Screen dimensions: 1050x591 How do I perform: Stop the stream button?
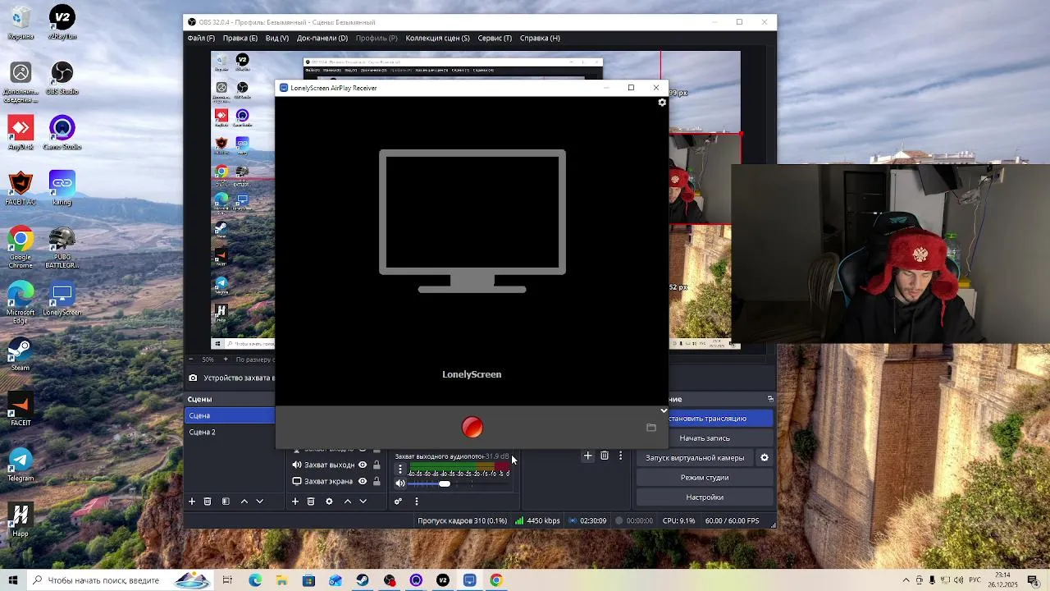coord(720,419)
